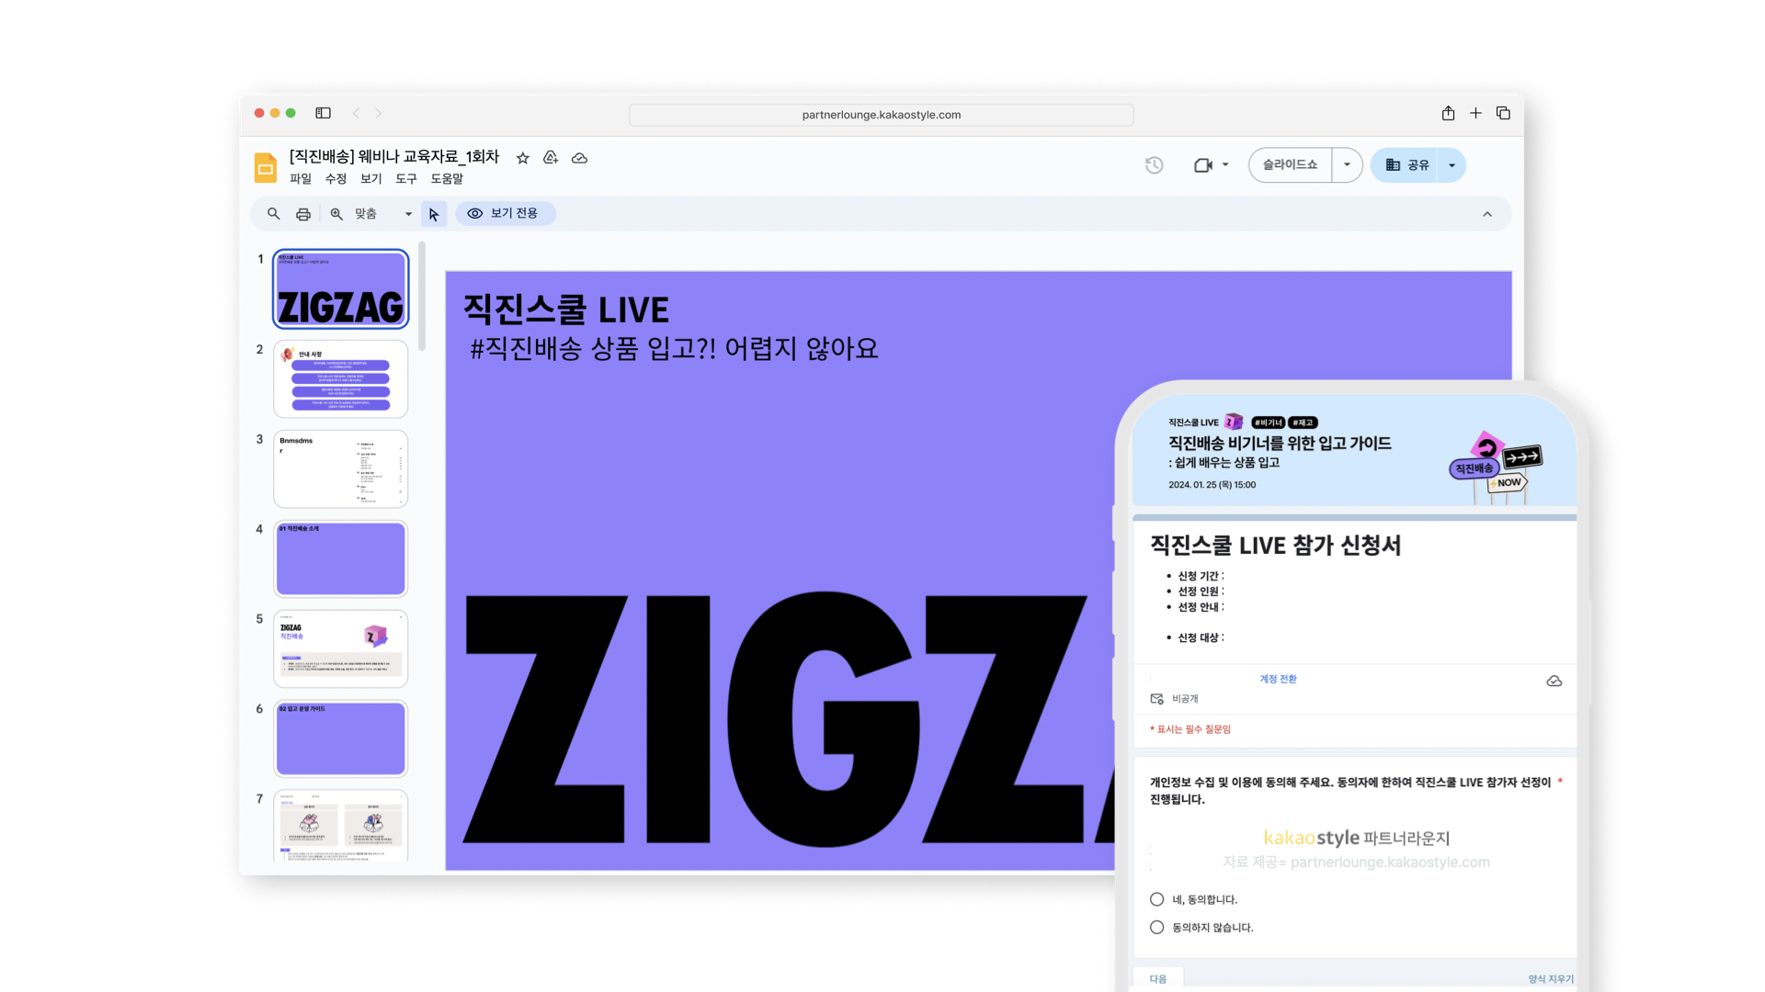Image resolution: width=1765 pixels, height=992 pixels.
Task: Select slide 7 thumbnail
Action: pyautogui.click(x=341, y=826)
